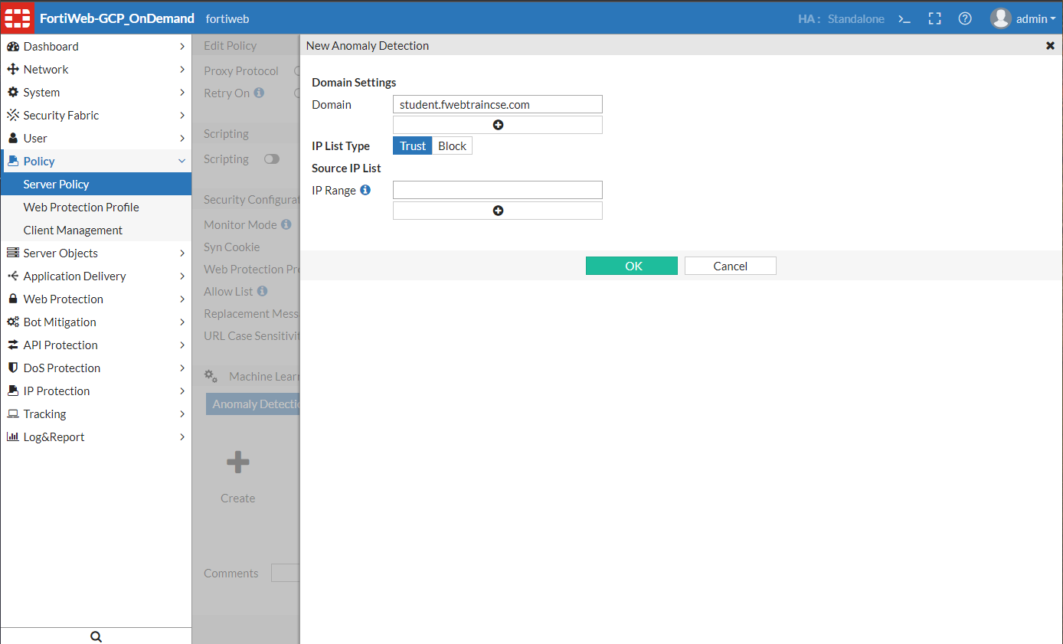Expand the System menu chevron
1063x644 pixels.
182,93
